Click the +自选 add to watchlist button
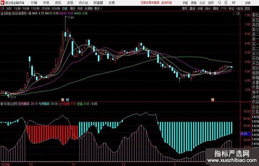Viewport: 259px width, 166px height. (239, 8)
